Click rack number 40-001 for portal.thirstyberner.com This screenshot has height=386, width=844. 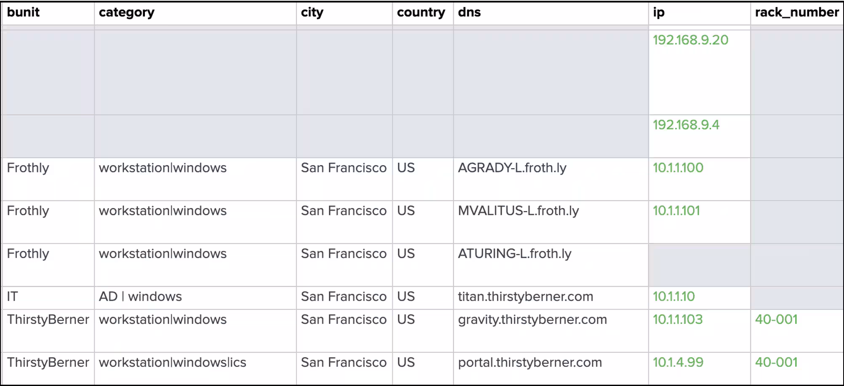(x=776, y=362)
